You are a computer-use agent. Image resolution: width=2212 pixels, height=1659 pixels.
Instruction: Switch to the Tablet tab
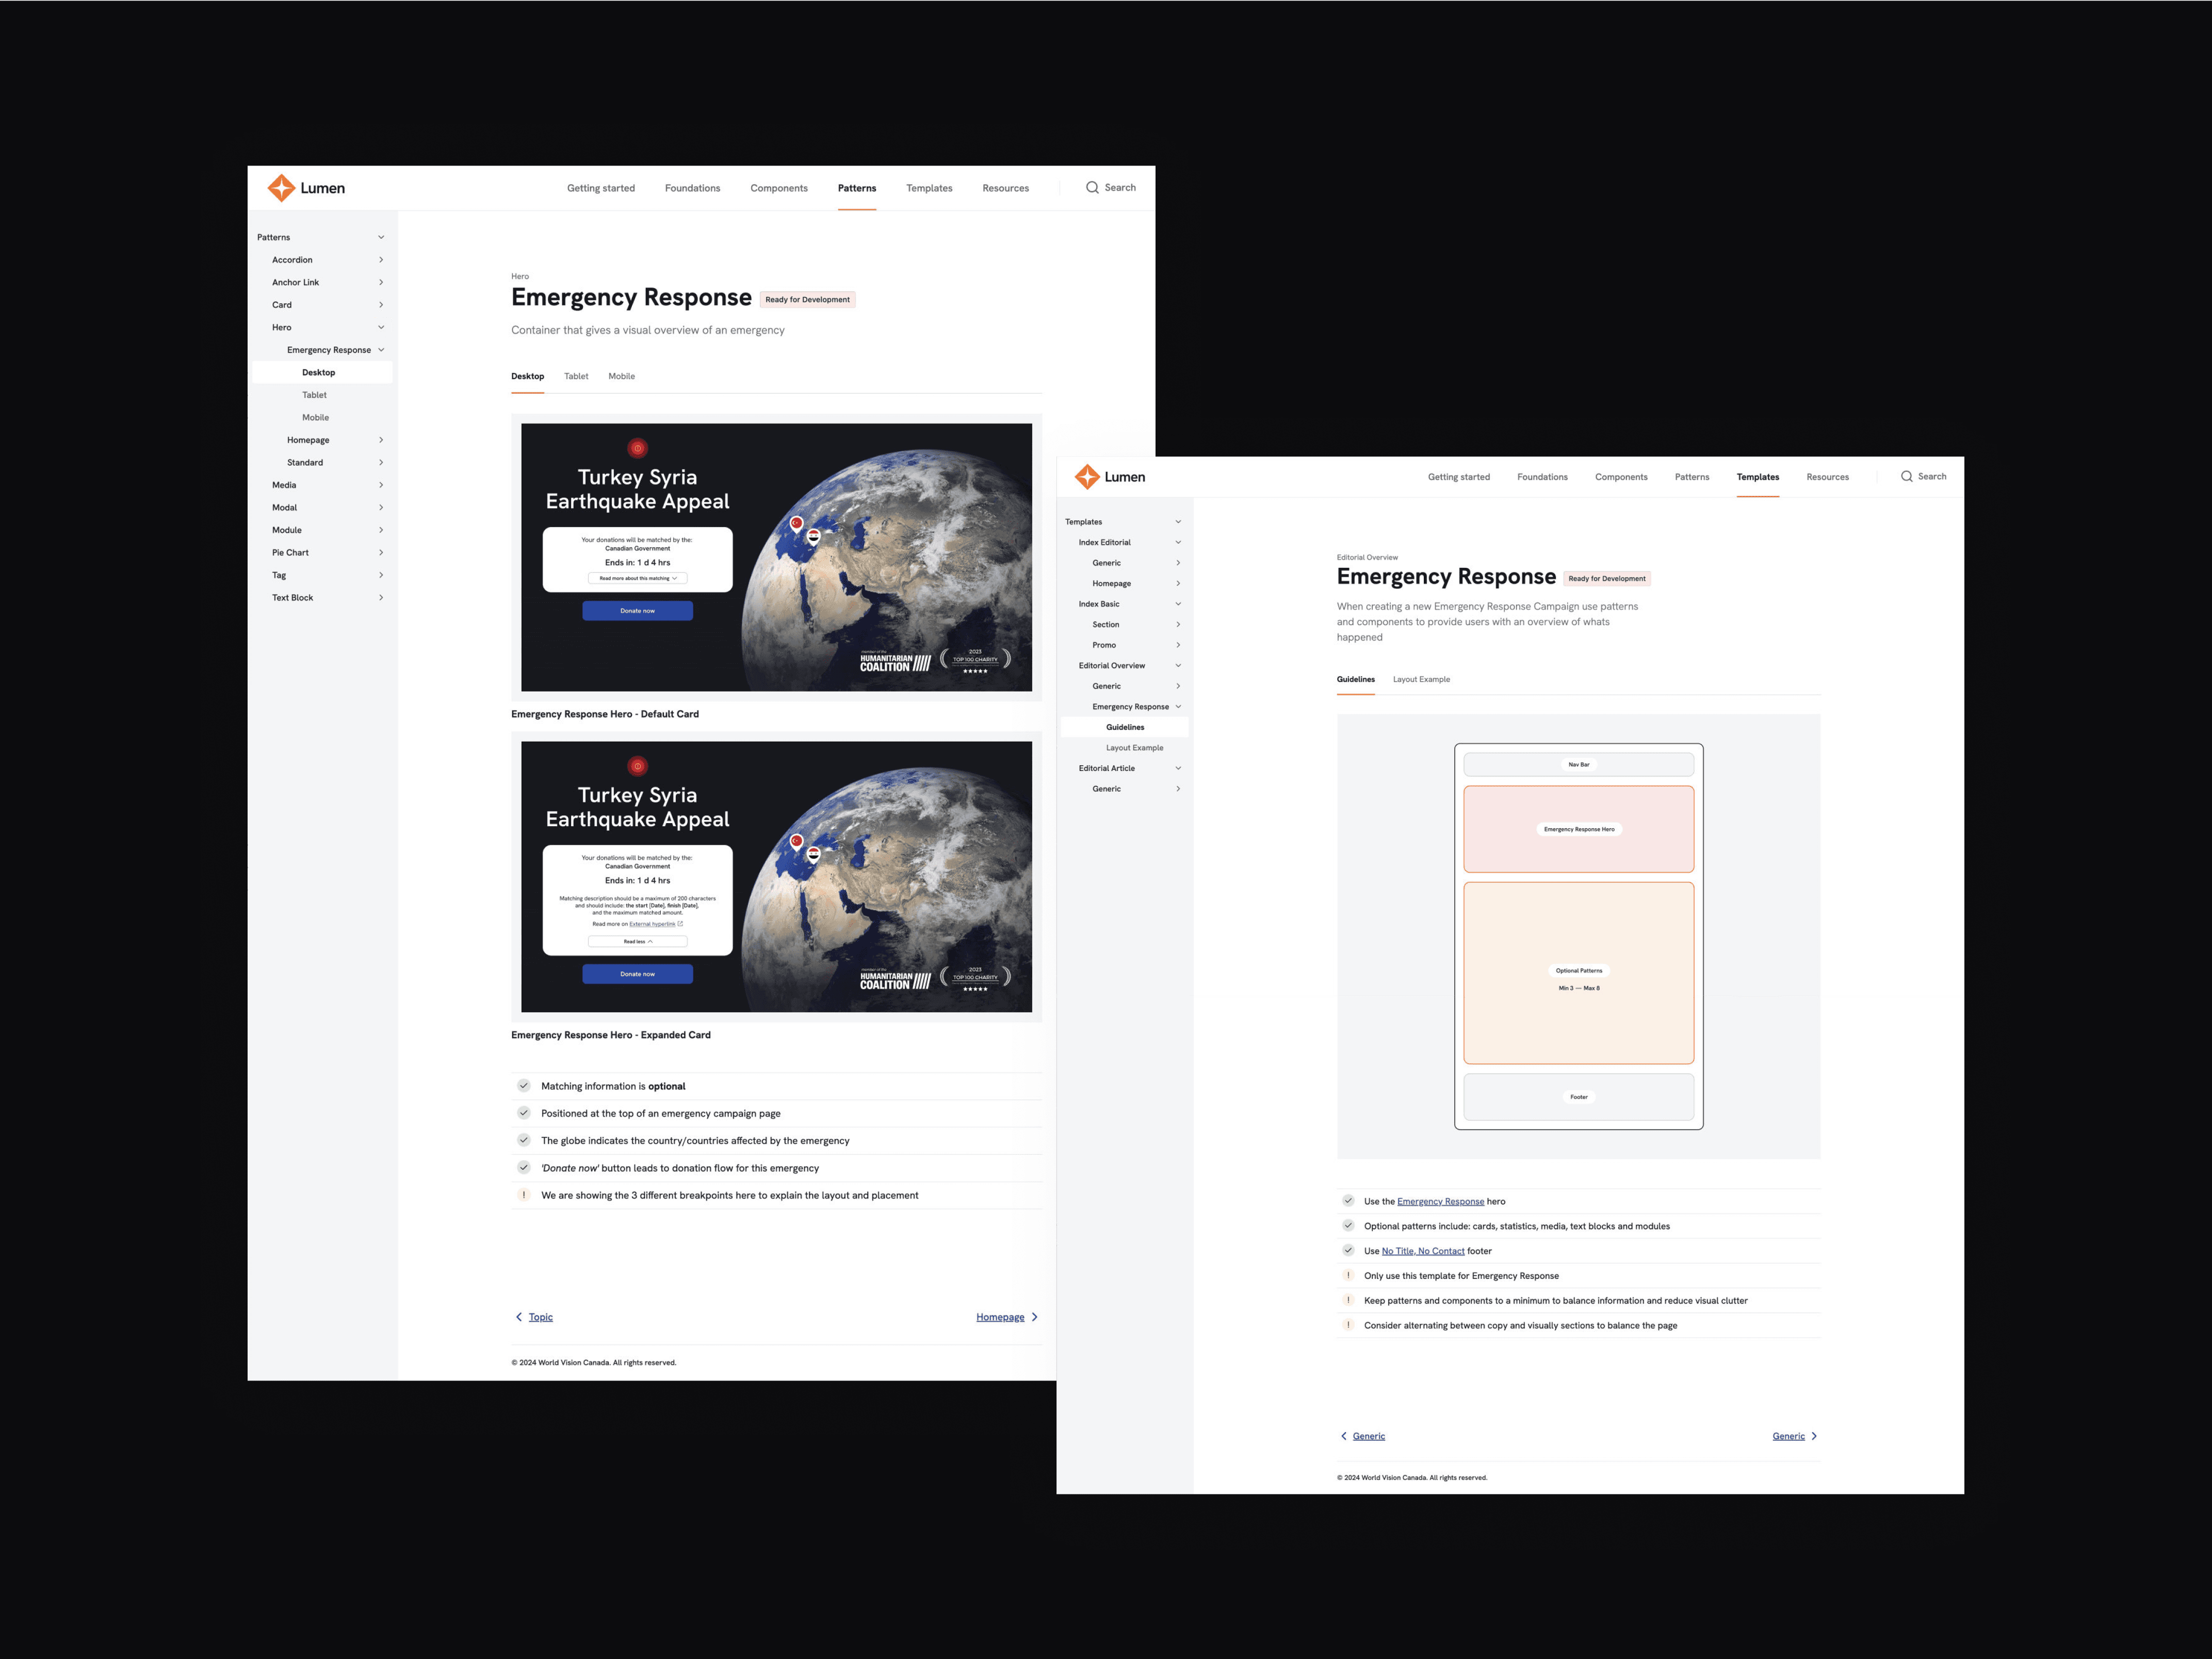point(576,377)
